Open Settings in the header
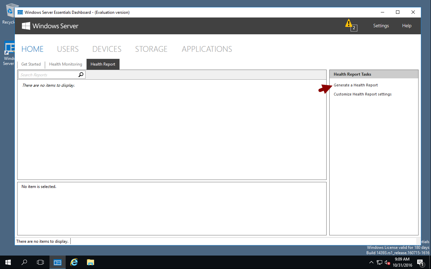Image resolution: width=431 pixels, height=269 pixels. [381, 26]
